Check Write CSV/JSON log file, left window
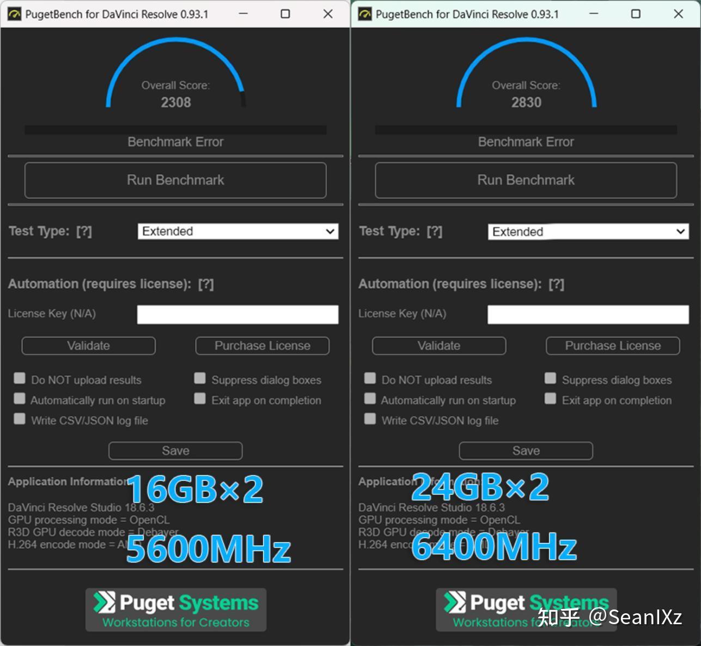Image resolution: width=701 pixels, height=646 pixels. click(x=20, y=419)
